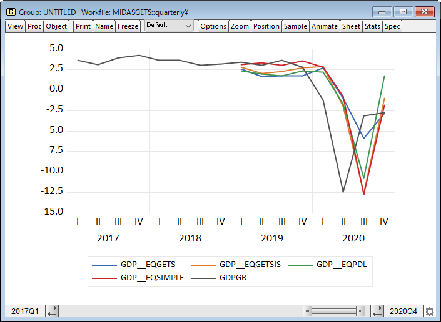441x322 pixels.
Task: Switch to Stats view
Action: pyautogui.click(x=372, y=26)
